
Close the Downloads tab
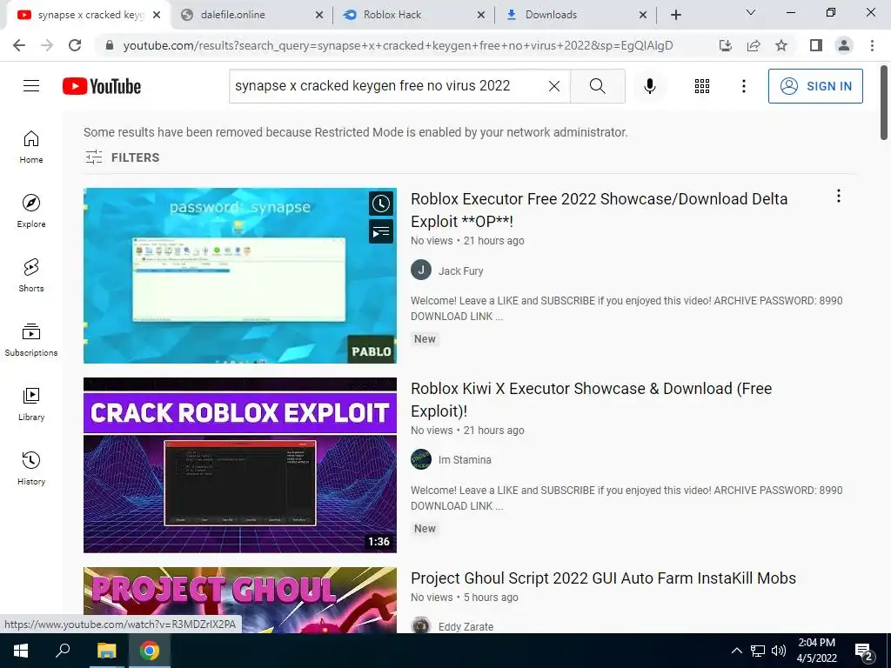coord(643,15)
